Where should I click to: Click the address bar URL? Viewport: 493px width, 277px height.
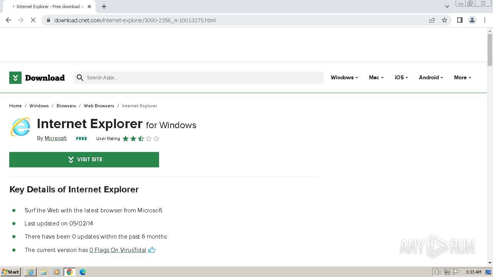(x=135, y=20)
